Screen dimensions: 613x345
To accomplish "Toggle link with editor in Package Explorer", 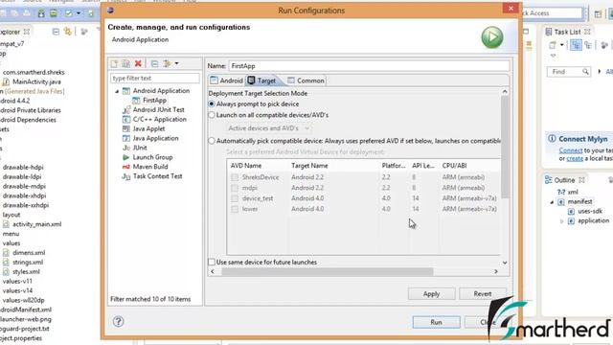I will coord(68,32).
